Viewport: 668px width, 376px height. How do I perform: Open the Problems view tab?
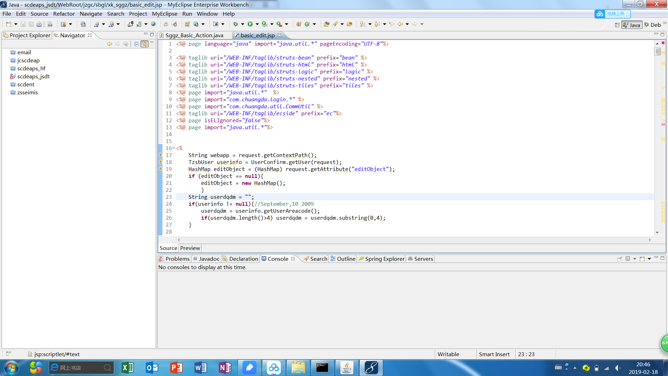[177, 259]
